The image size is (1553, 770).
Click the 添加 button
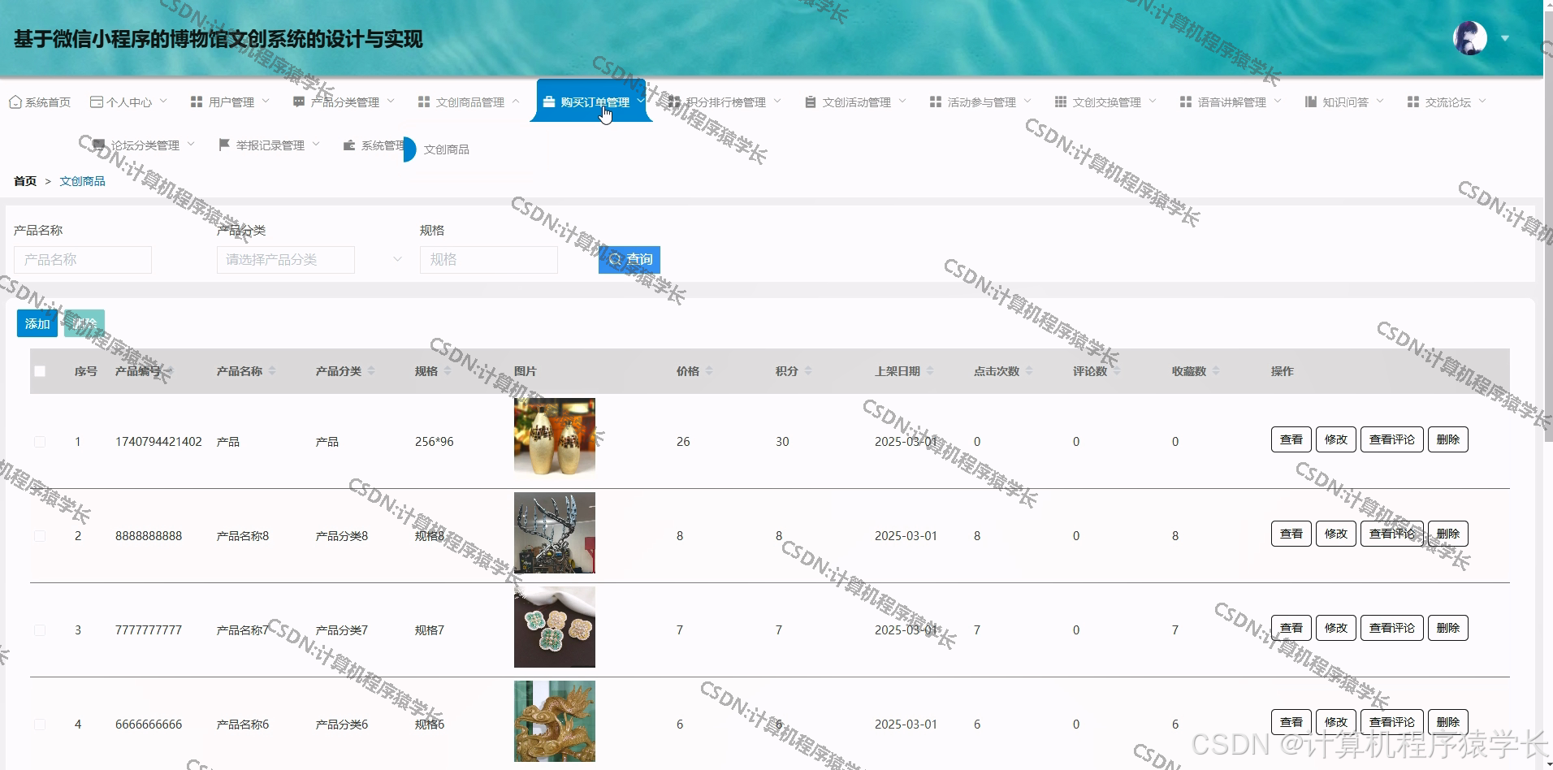37,324
